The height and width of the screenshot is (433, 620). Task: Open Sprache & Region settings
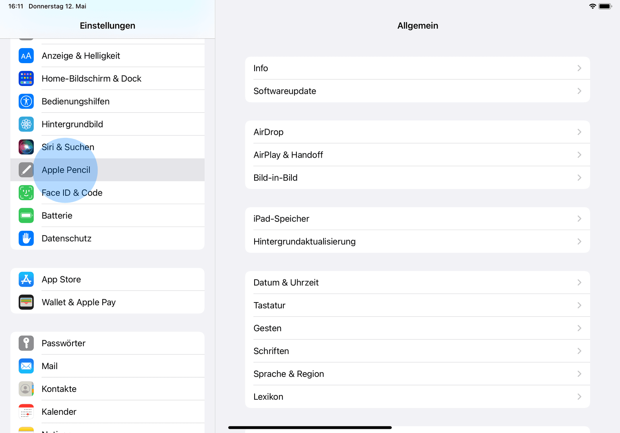pos(417,374)
